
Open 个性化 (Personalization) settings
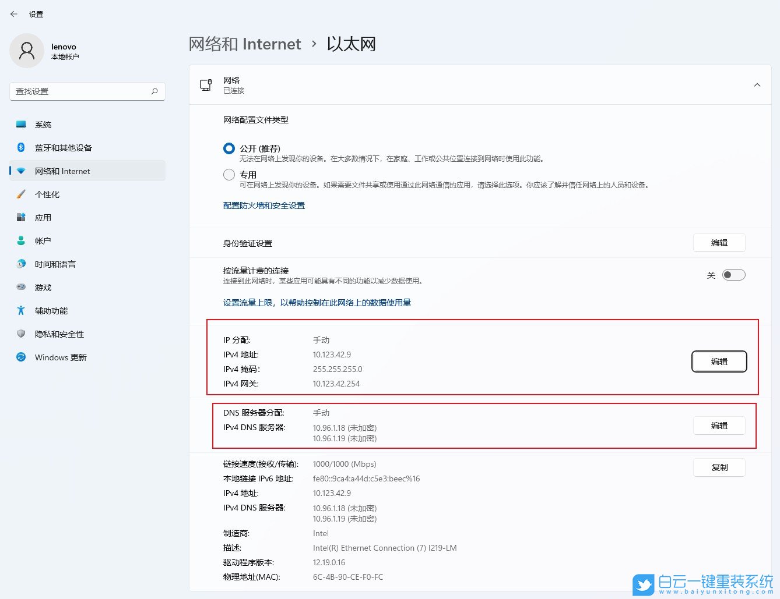point(21,194)
